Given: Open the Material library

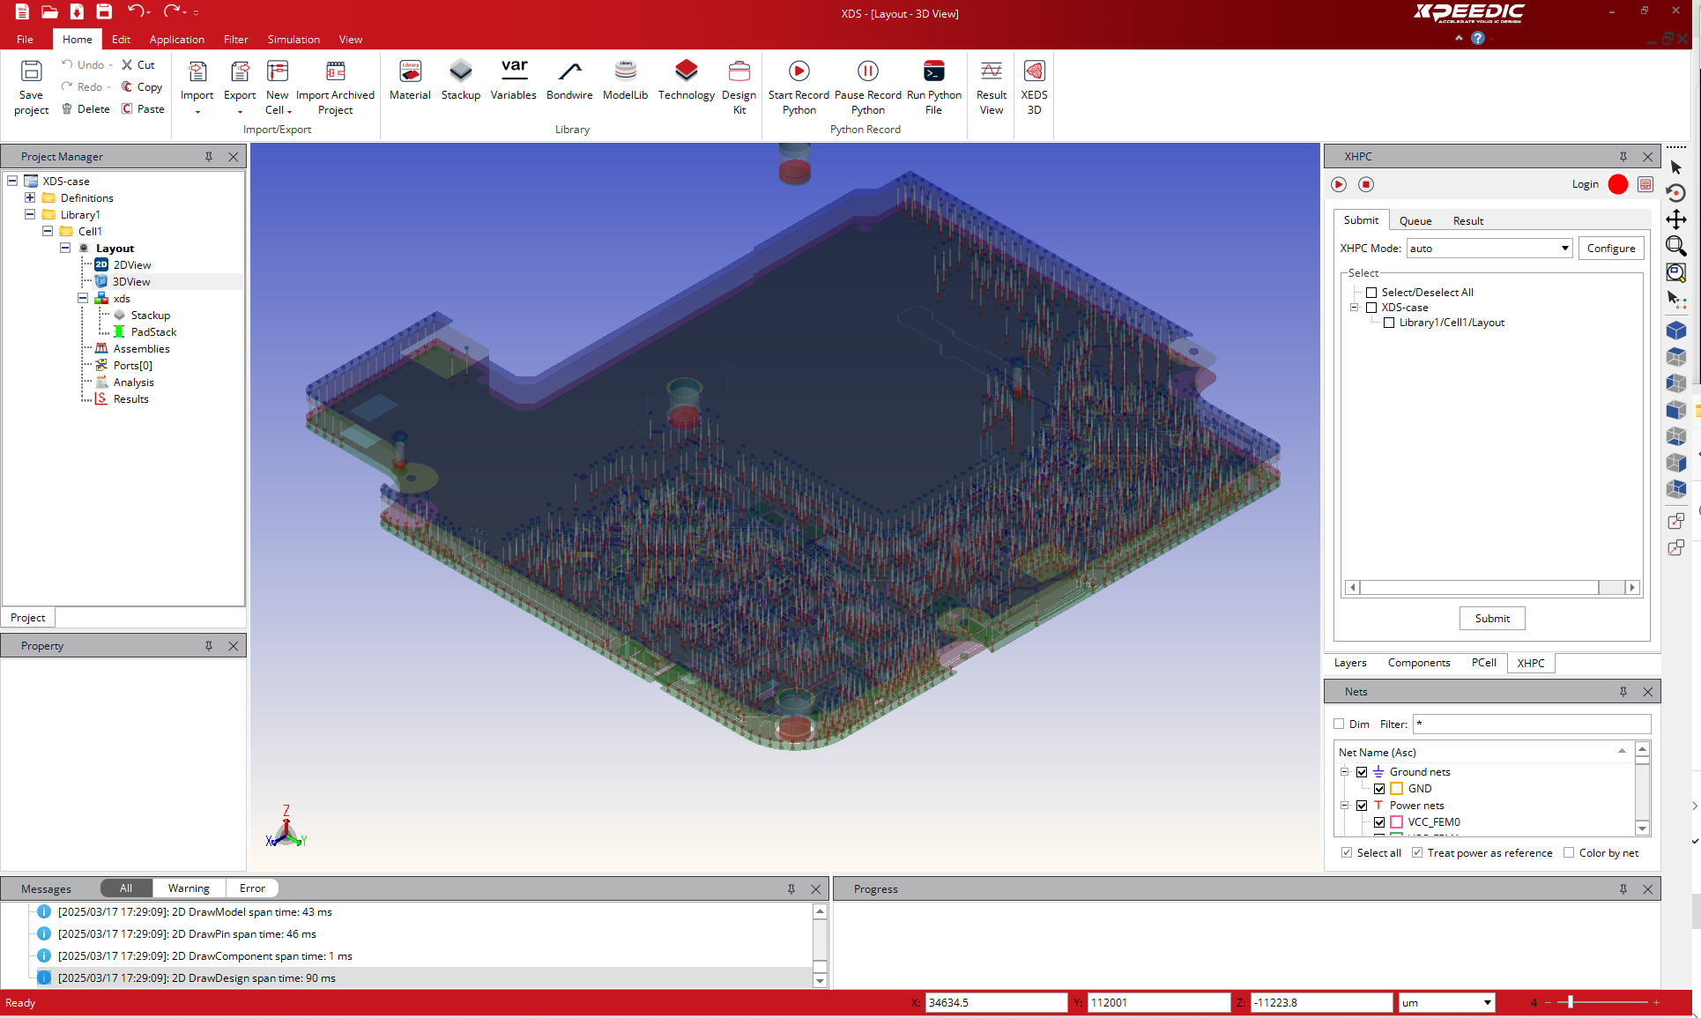Looking at the screenshot, I should [410, 80].
